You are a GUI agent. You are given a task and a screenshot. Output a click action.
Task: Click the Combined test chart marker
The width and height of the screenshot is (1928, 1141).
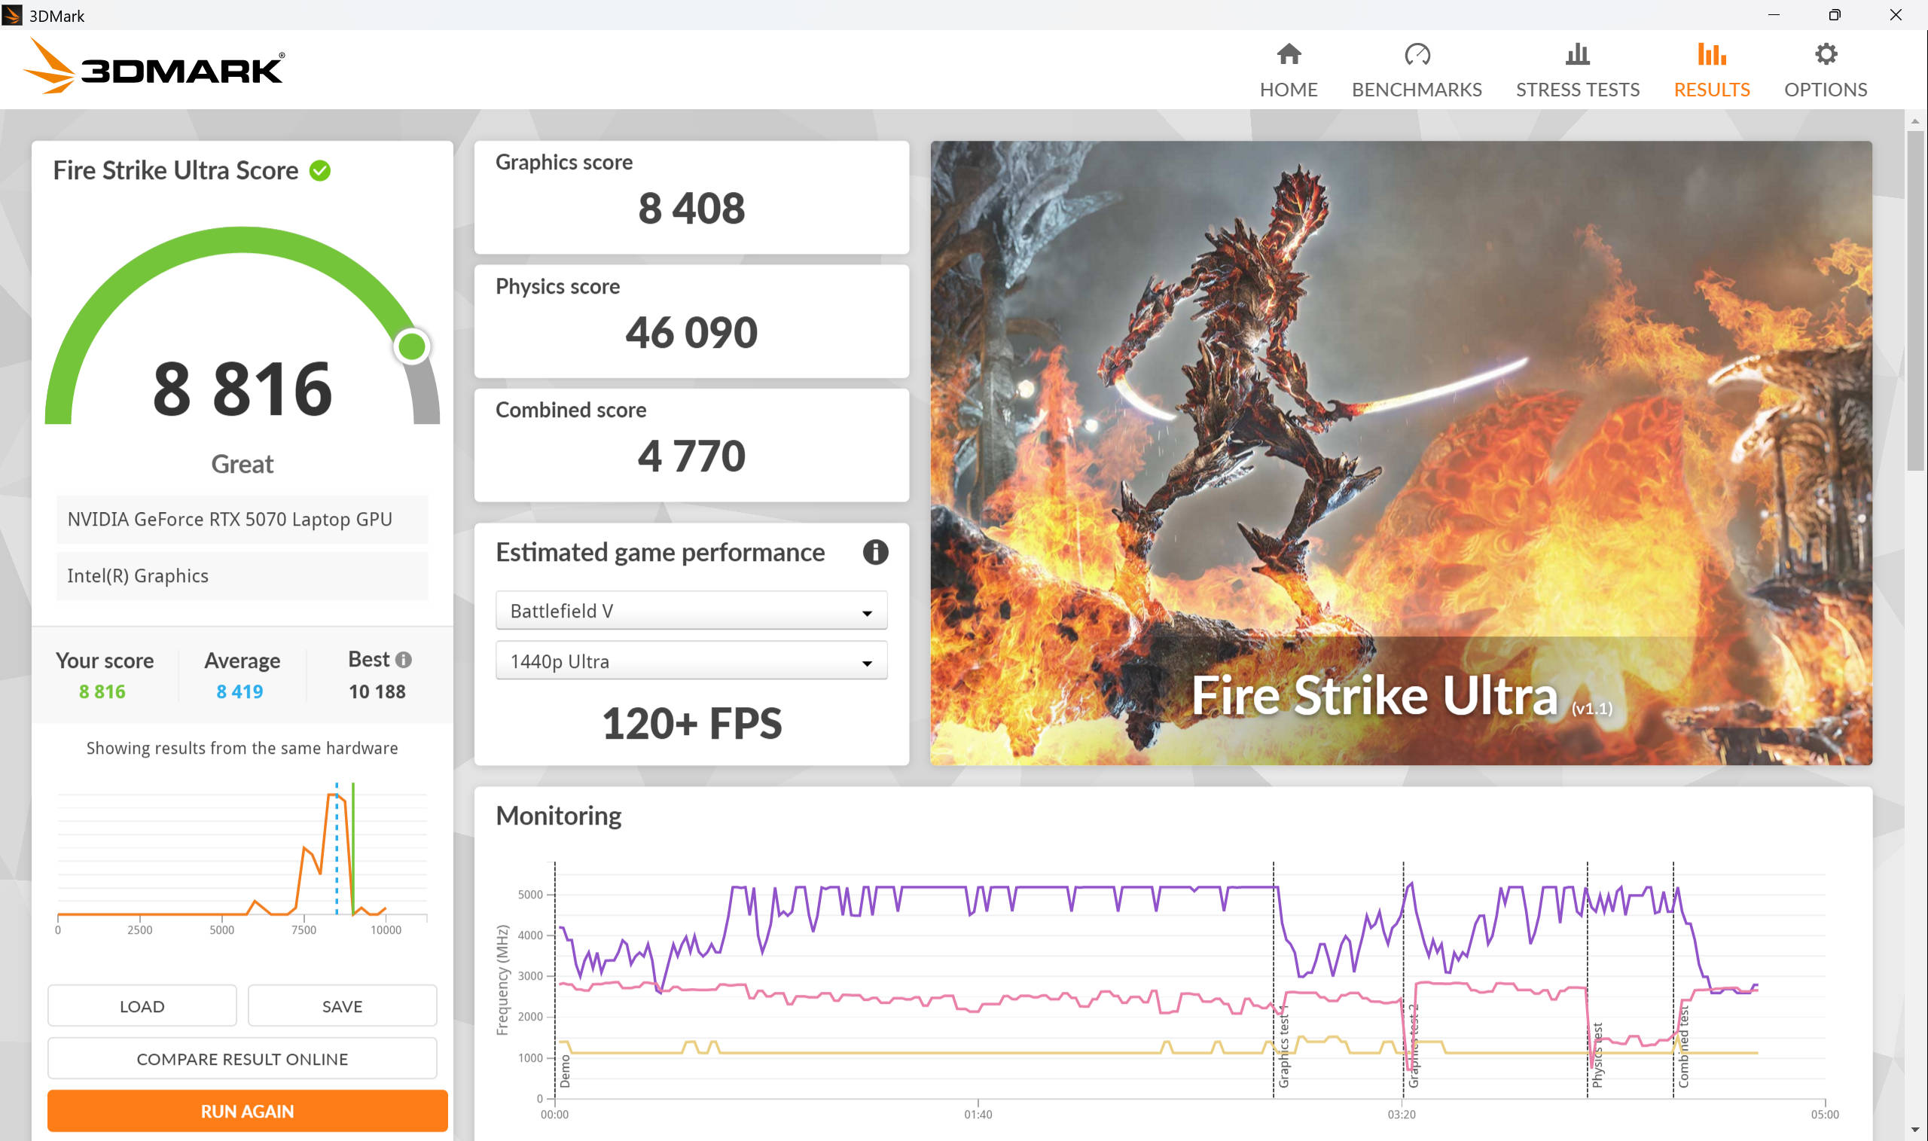coord(1682,1045)
